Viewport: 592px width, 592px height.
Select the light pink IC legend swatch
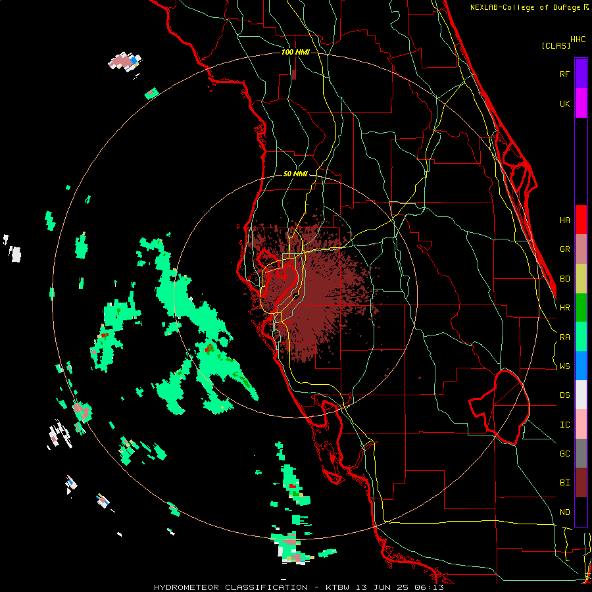click(581, 424)
